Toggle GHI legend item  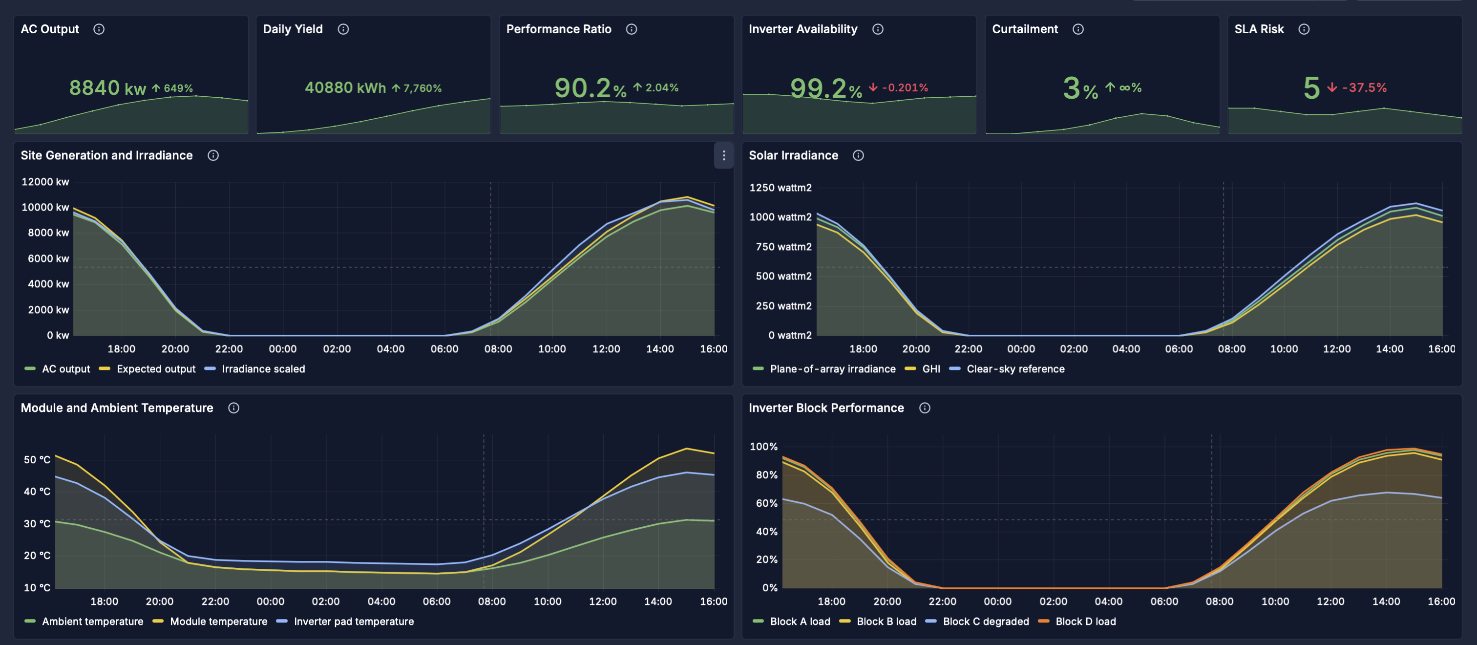[x=923, y=369]
